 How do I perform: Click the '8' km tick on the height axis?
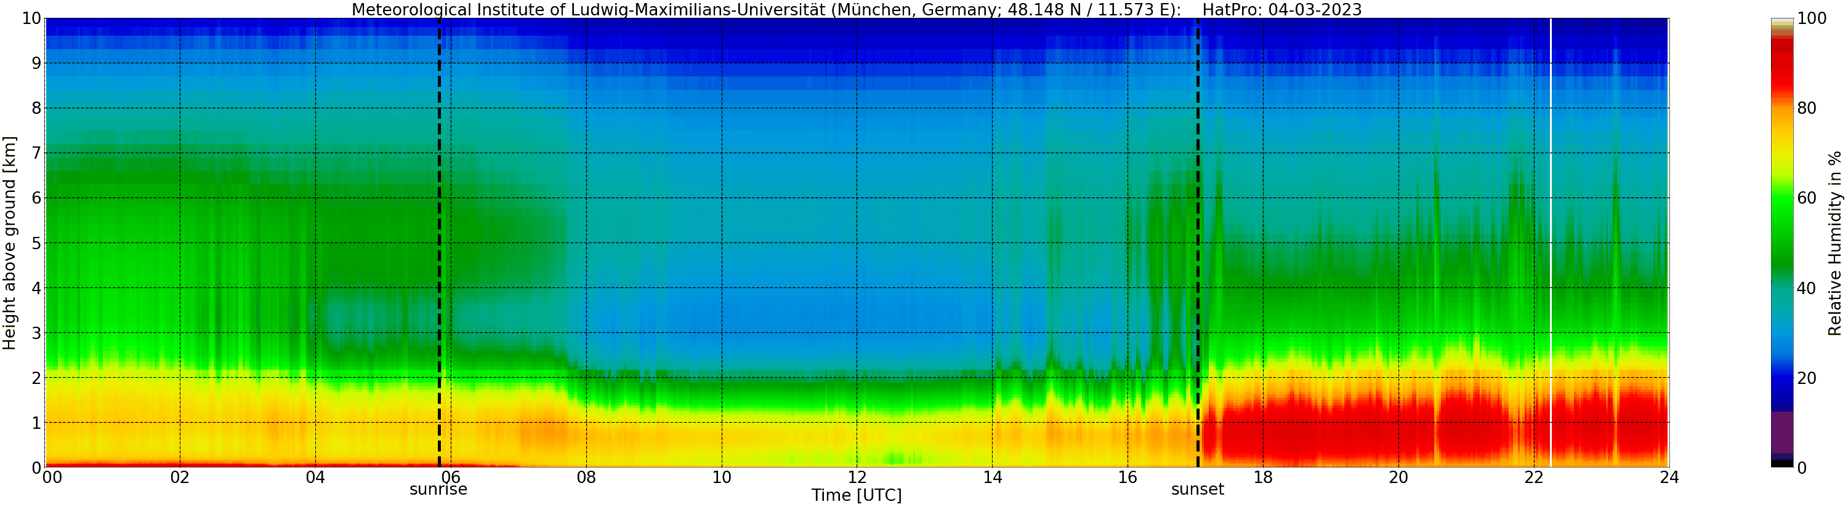click(36, 108)
